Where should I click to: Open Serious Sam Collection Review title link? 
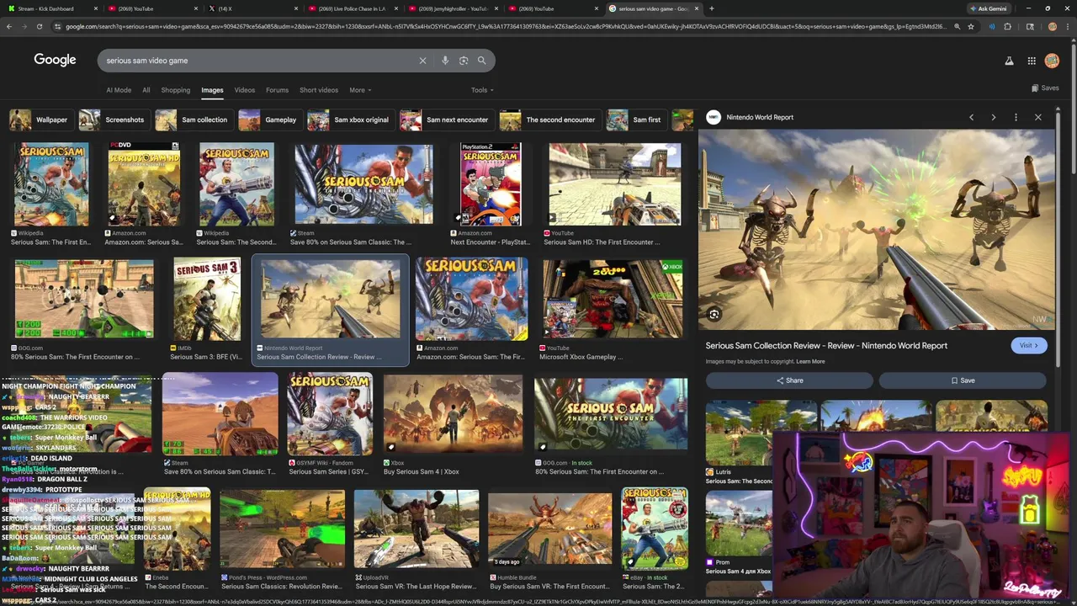[826, 345]
